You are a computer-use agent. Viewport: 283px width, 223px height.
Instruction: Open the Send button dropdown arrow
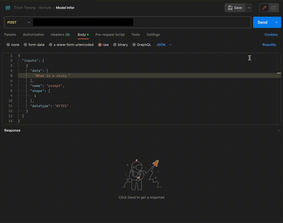(277, 22)
